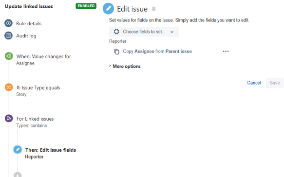
Task: Click the copy icon next to Copy Assignee
Action: (116, 52)
